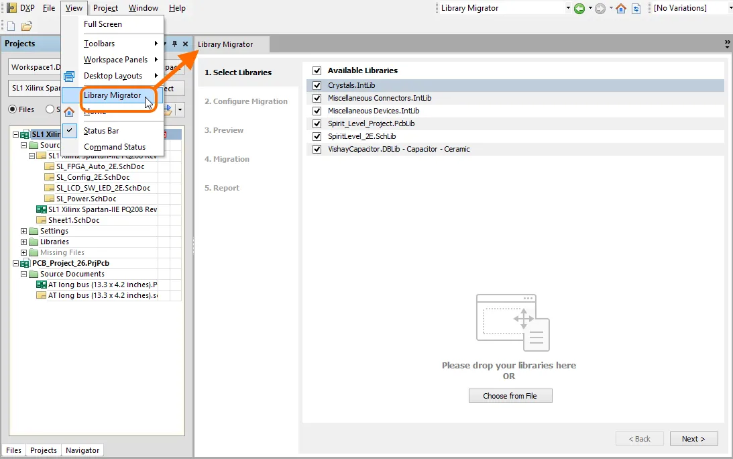Uncheck Miscellaneous Connectors.IntLib
Screen dimensions: 733x459
pyautogui.click(x=317, y=98)
